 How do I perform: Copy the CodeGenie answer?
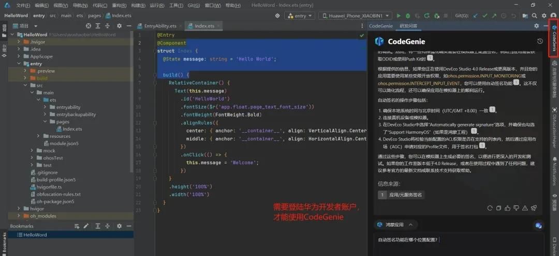pyautogui.click(x=499, y=208)
